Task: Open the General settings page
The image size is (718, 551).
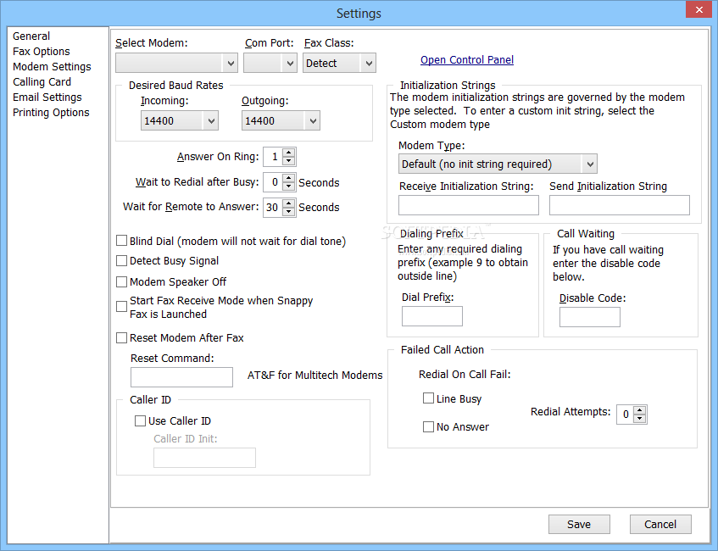Action: click(31, 36)
